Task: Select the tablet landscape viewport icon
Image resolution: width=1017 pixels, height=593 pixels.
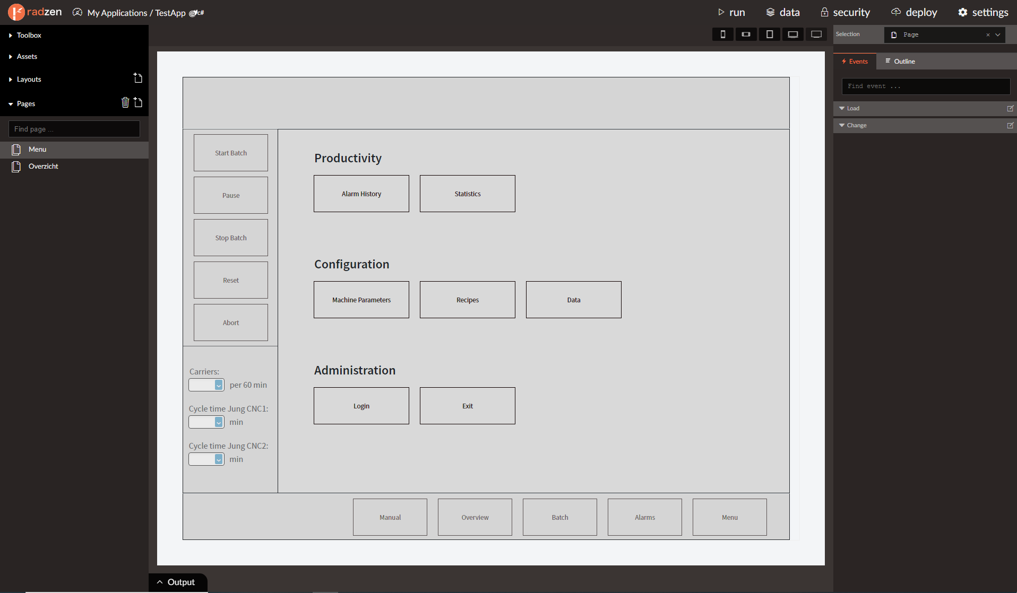Action: [x=792, y=34]
